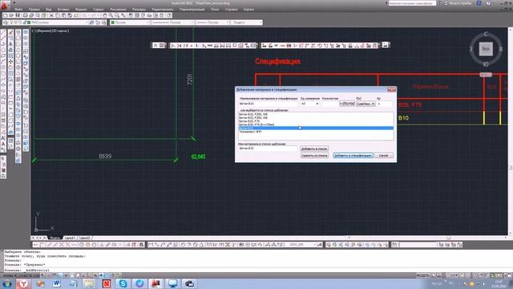Select 'Бетон B10, F200, W8' template row
This screenshot has height=289, width=513.
(316, 114)
